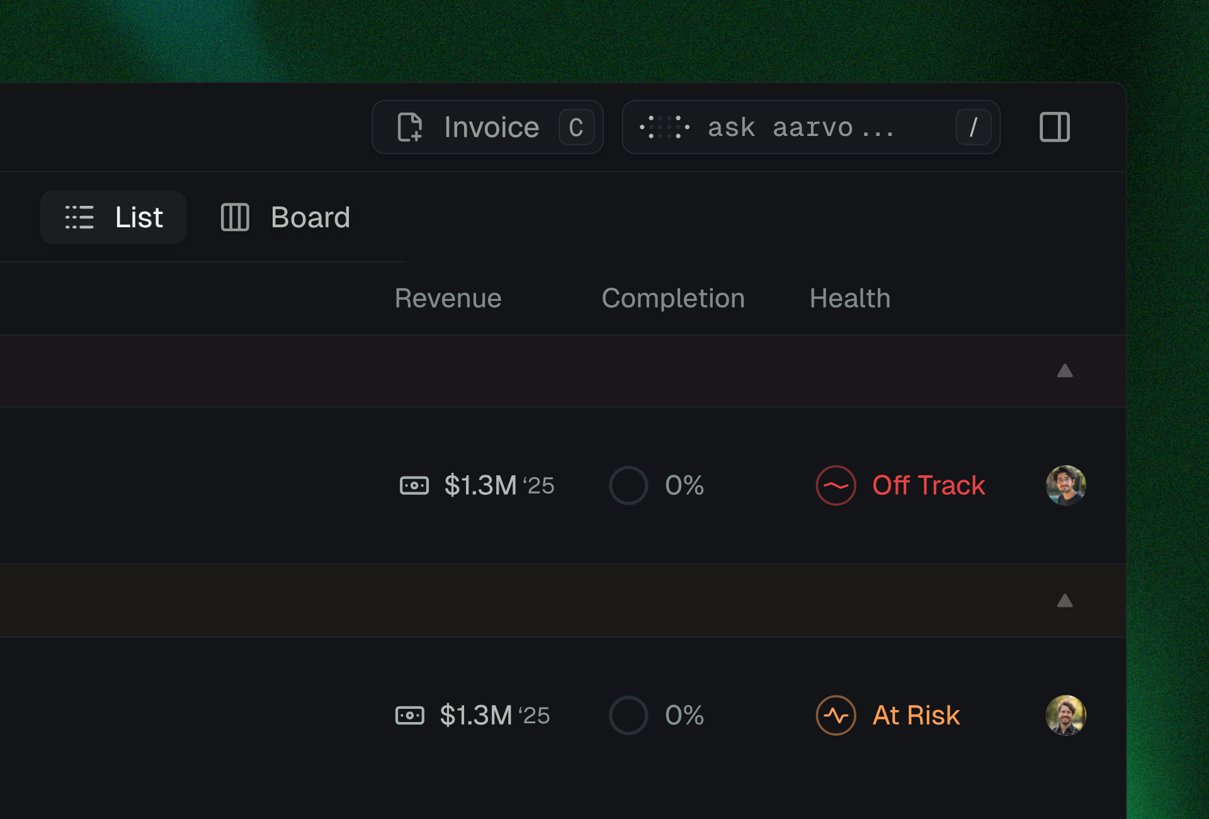Click the Board view columns icon

click(234, 217)
